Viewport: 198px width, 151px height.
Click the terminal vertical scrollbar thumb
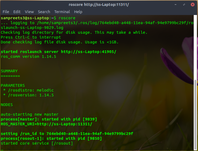195,114
